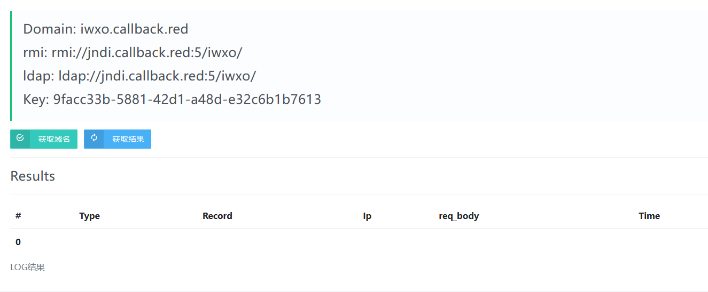The image size is (708, 292).
Task: Click the "Key:" field label
Action: click(x=36, y=99)
